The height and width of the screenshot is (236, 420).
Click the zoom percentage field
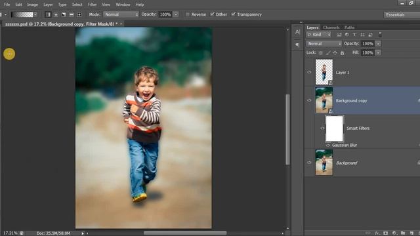coord(10,233)
